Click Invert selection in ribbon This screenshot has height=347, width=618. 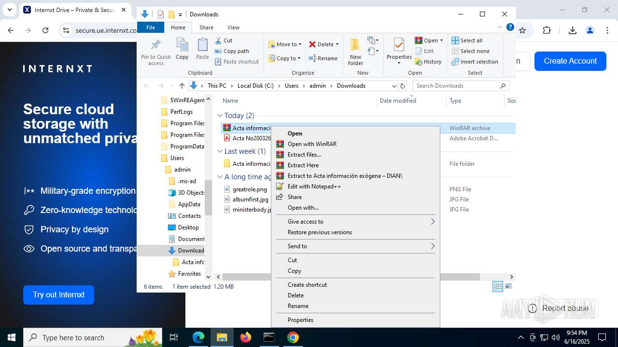tap(475, 62)
